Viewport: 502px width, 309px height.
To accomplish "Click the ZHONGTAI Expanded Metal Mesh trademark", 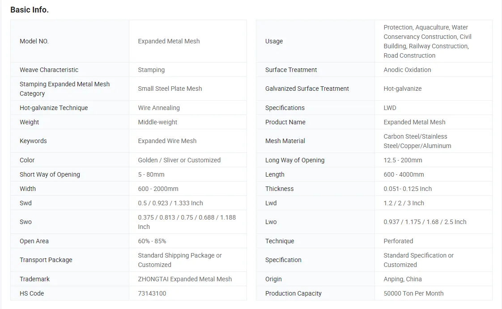I will coord(185,279).
